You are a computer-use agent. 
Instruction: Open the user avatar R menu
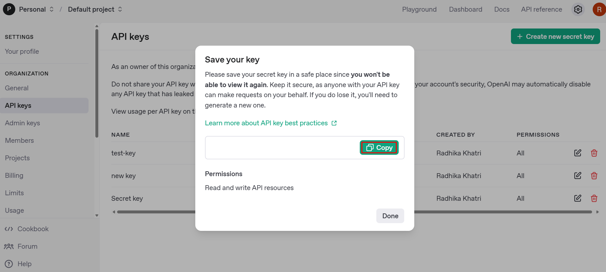pos(599,9)
